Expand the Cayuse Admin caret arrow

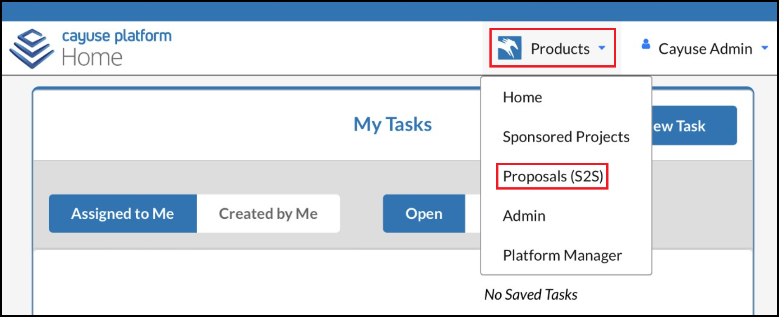click(x=765, y=48)
